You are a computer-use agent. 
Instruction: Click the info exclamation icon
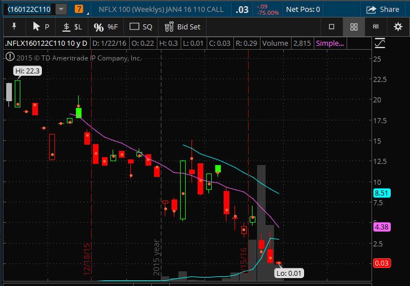(x=10, y=57)
